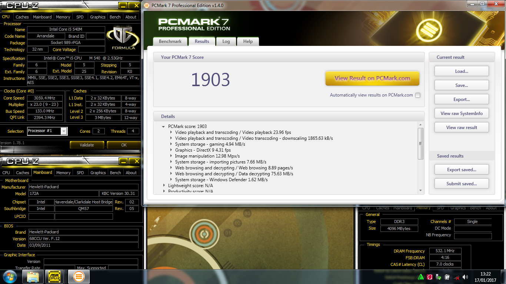Viewport: 506px width, 284px height.
Task: Click the red tray icon
Action: point(430,277)
